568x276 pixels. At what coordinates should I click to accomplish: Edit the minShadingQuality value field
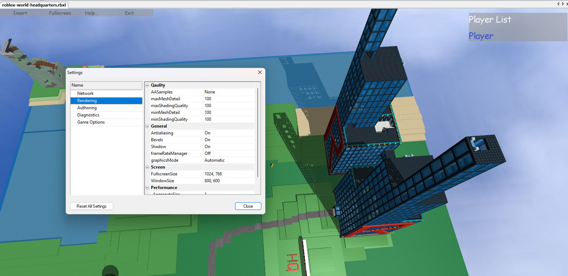(229, 119)
